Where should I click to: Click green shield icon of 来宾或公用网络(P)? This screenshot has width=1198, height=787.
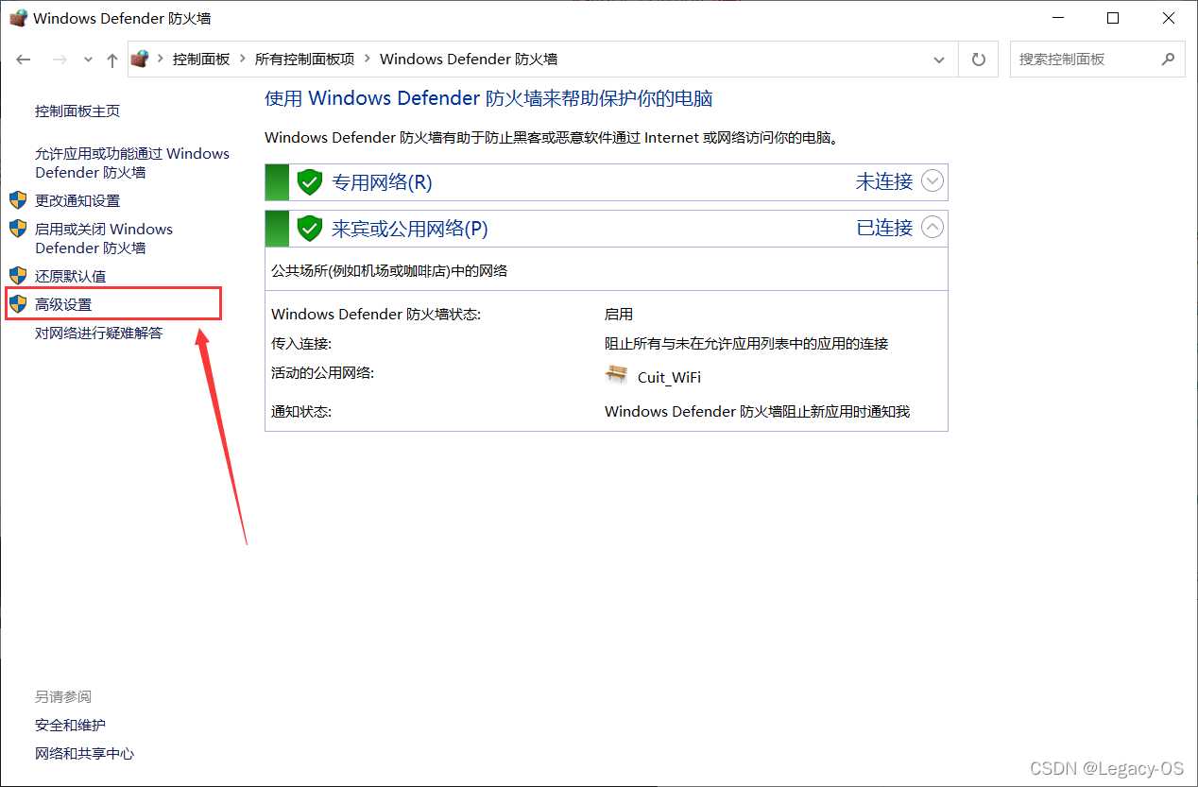[x=310, y=228]
